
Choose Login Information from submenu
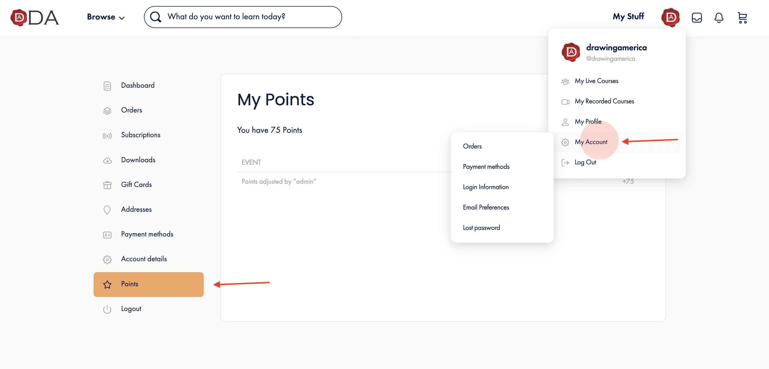tap(486, 187)
